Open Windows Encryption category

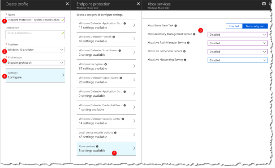pos(106,66)
